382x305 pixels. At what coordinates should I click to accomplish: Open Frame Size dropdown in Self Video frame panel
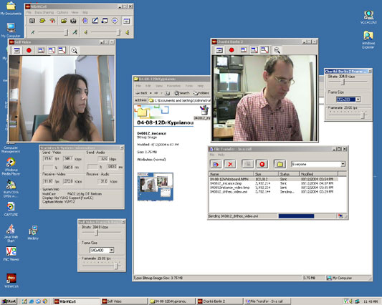111,251
